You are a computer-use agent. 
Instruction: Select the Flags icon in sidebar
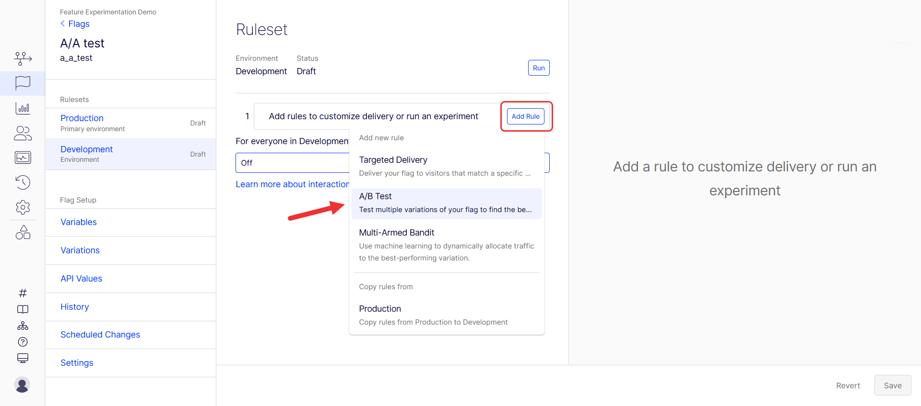tap(23, 83)
